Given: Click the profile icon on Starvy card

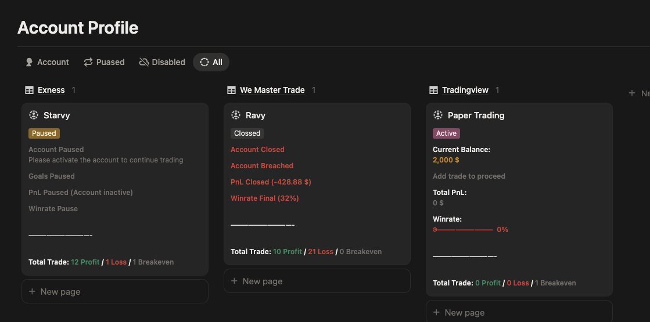Looking at the screenshot, I should coord(34,115).
